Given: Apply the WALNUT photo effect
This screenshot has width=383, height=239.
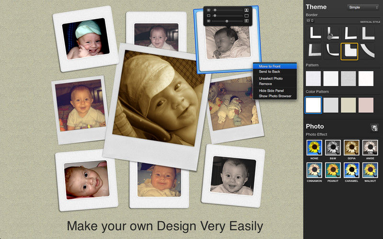Looking at the screenshot, I should click(x=370, y=170).
